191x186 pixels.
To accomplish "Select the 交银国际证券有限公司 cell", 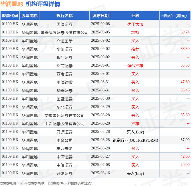I will 65,115.
